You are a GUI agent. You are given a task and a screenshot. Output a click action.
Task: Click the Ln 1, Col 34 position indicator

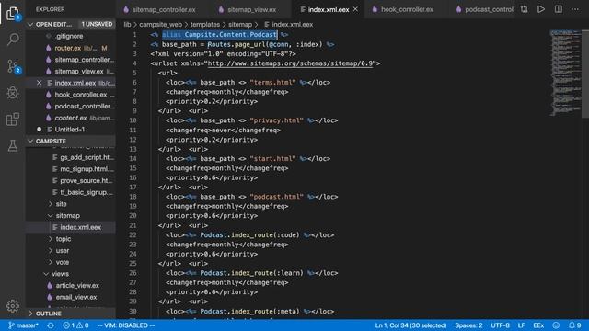[x=410, y=325]
